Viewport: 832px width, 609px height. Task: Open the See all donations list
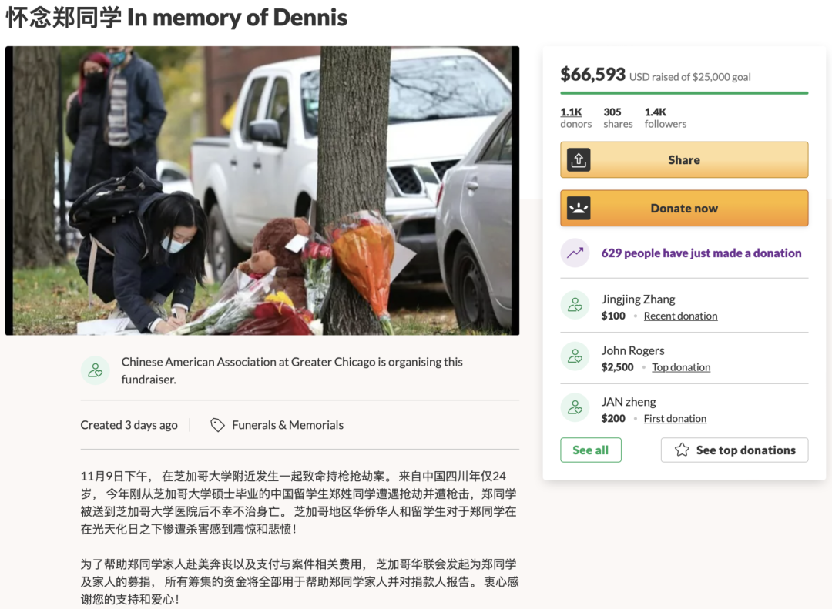point(591,450)
